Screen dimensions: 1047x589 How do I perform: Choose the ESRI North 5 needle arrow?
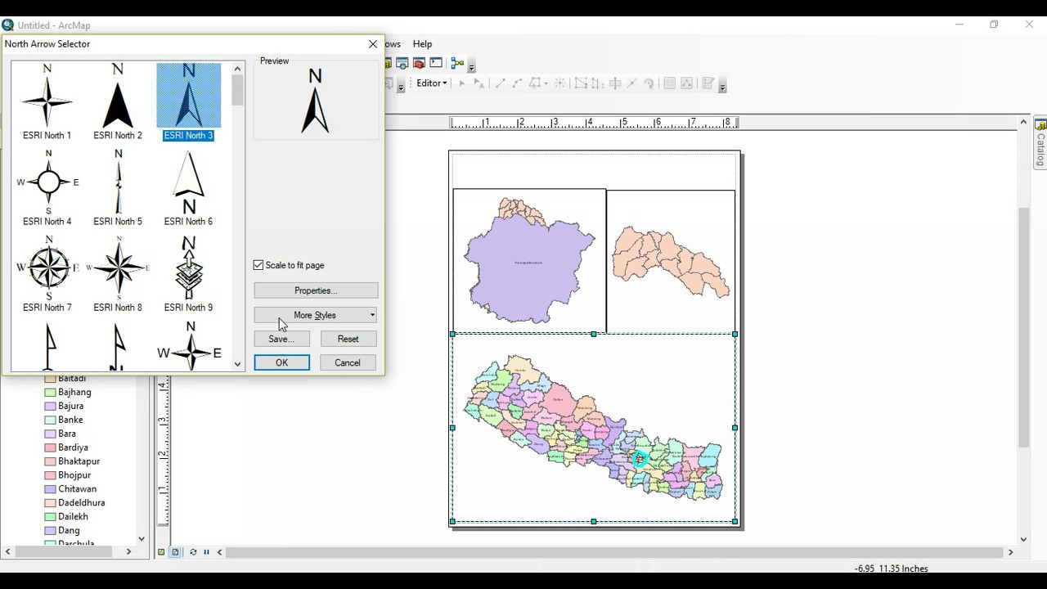pos(118,188)
